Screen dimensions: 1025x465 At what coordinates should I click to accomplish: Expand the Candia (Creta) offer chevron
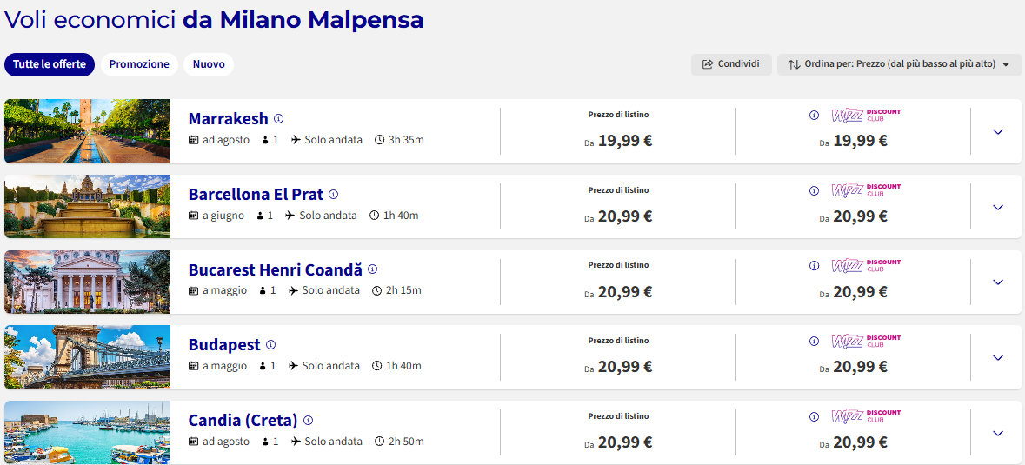tap(997, 433)
